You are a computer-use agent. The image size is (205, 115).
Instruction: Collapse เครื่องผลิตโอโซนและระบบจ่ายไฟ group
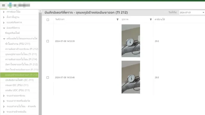(x=4, y=39)
